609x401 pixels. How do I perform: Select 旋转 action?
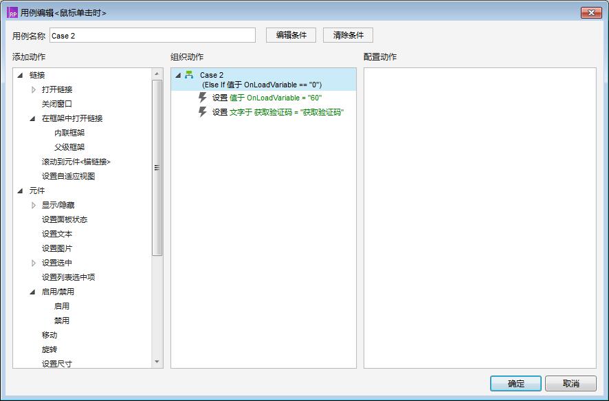point(49,349)
